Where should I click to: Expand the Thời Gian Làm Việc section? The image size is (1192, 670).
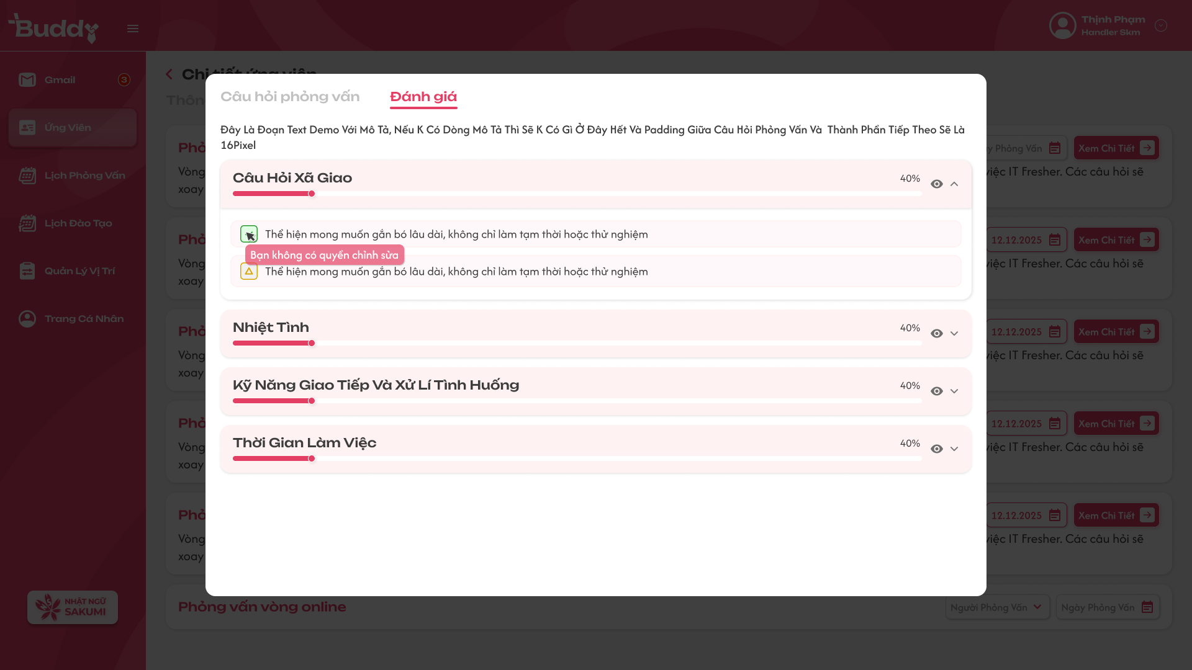click(x=954, y=449)
